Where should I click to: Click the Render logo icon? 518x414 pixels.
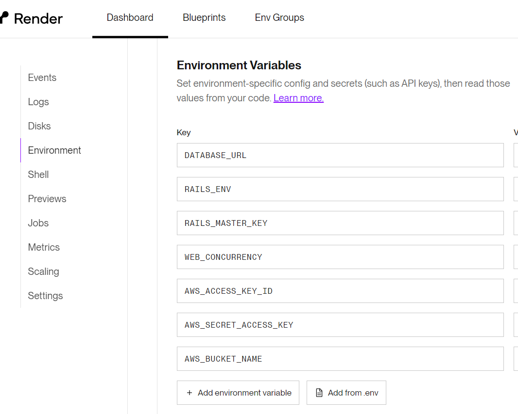point(4,18)
